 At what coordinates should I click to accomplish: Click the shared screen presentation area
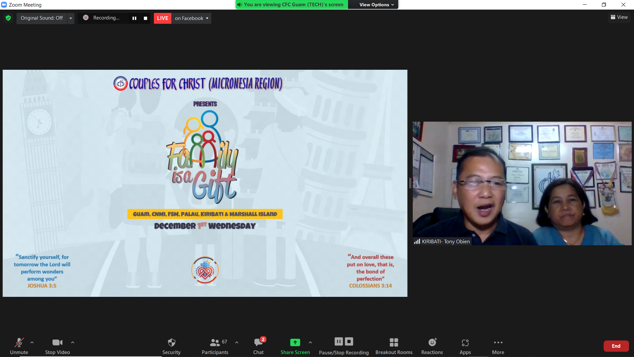205,183
